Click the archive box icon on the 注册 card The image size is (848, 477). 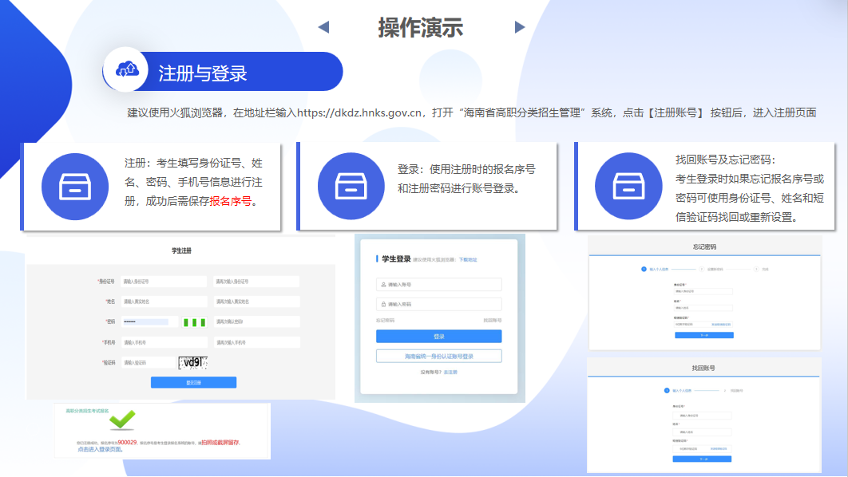click(74, 187)
